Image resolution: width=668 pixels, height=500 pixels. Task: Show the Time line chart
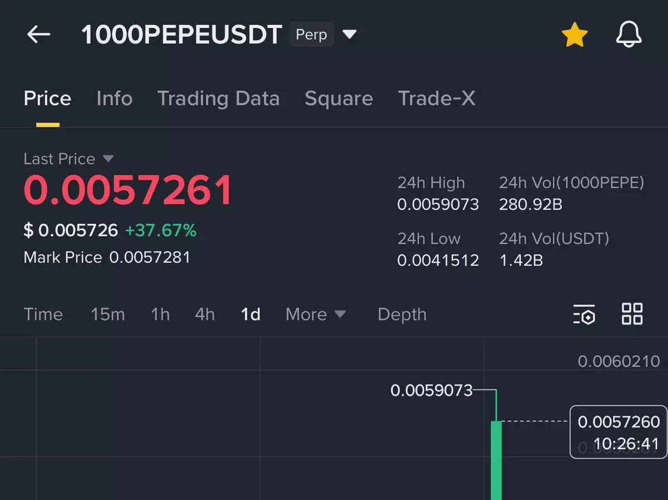tap(43, 315)
